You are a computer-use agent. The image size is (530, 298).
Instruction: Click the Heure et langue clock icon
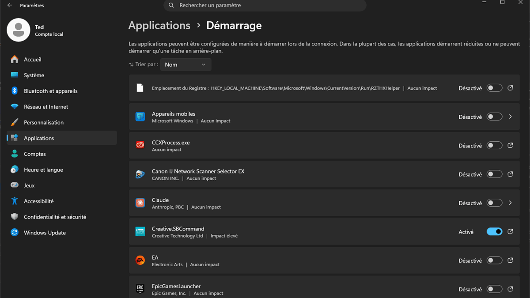[x=15, y=170]
